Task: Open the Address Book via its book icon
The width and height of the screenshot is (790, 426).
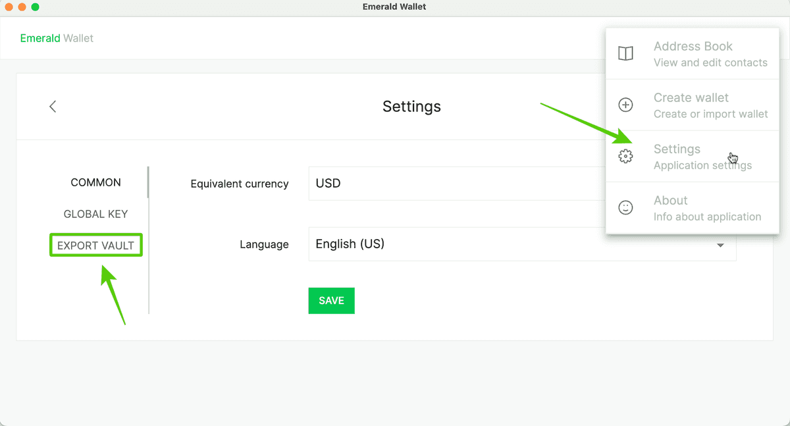Action: click(625, 53)
